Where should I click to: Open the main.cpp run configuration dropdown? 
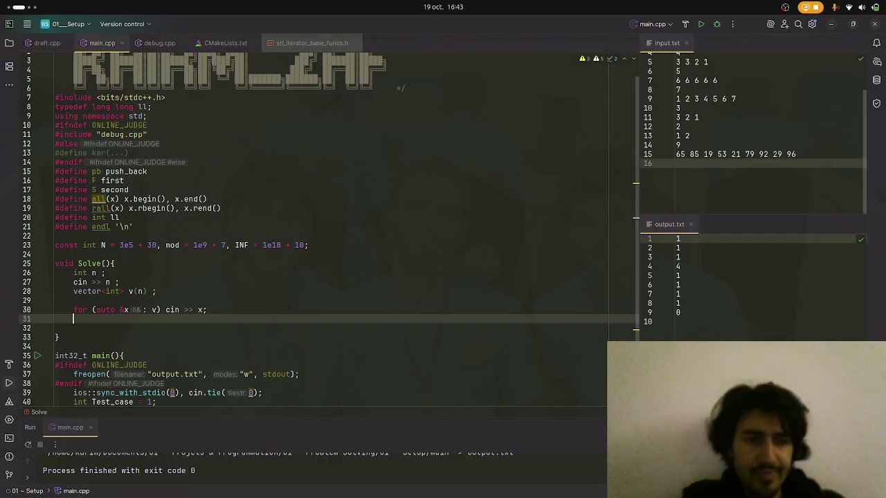pyautogui.click(x=653, y=24)
